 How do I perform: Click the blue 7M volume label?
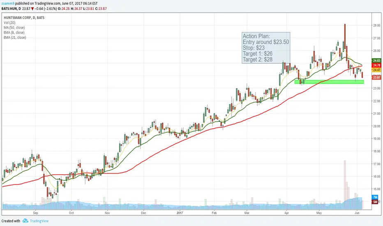(375, 197)
